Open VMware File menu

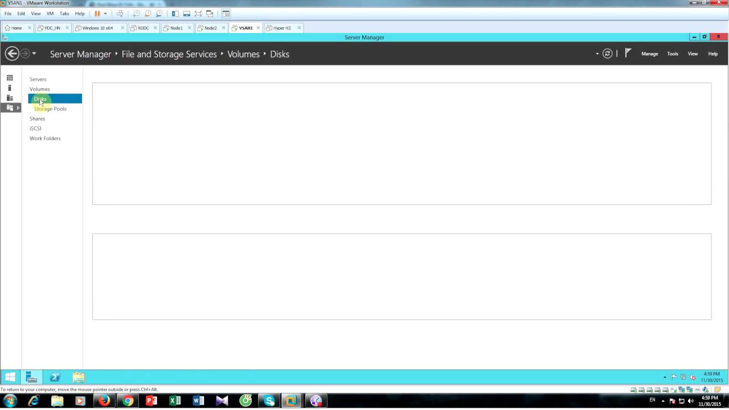tap(8, 13)
